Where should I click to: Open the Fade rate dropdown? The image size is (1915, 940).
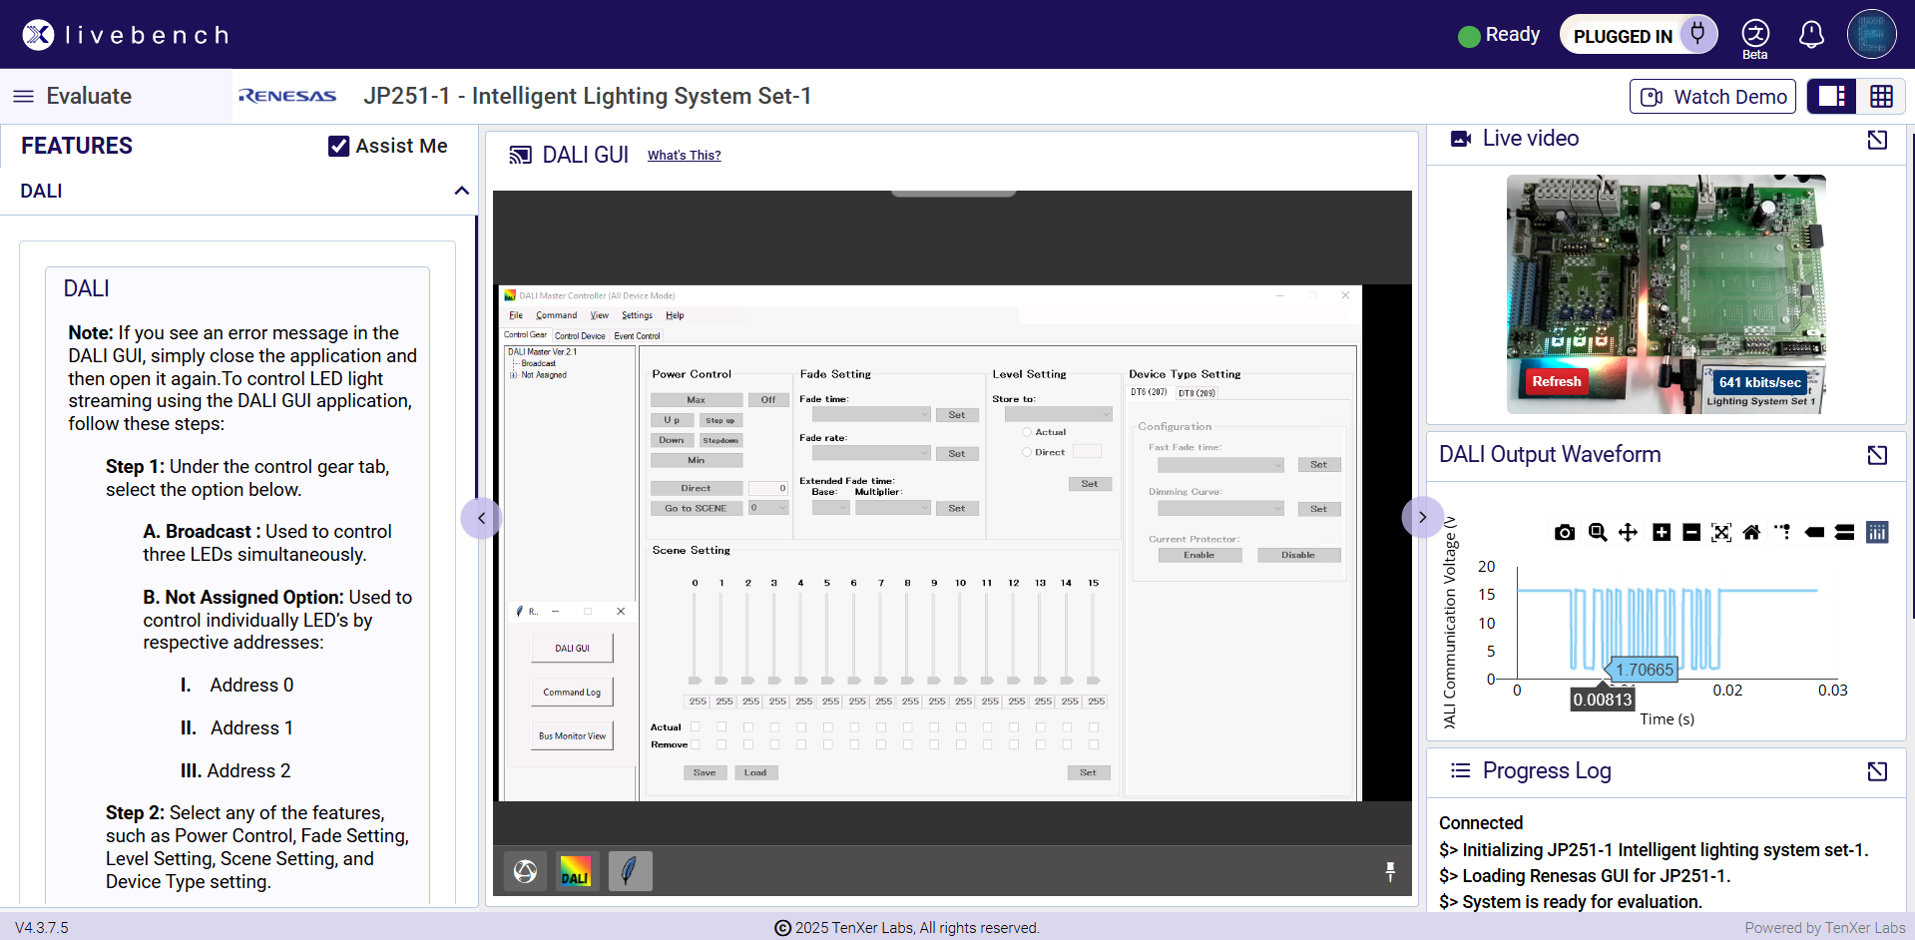(871, 453)
